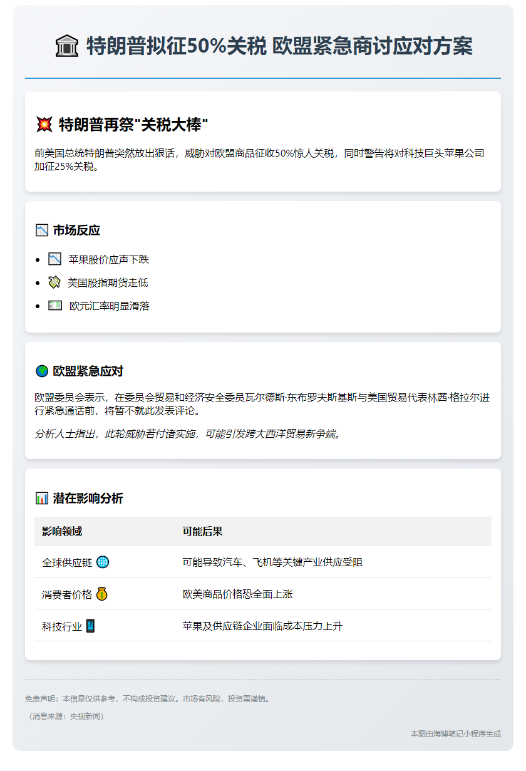526x771 pixels.
Task: Click the banknote icon before 欧元汇率明显滑落
Action: pyautogui.click(x=55, y=306)
